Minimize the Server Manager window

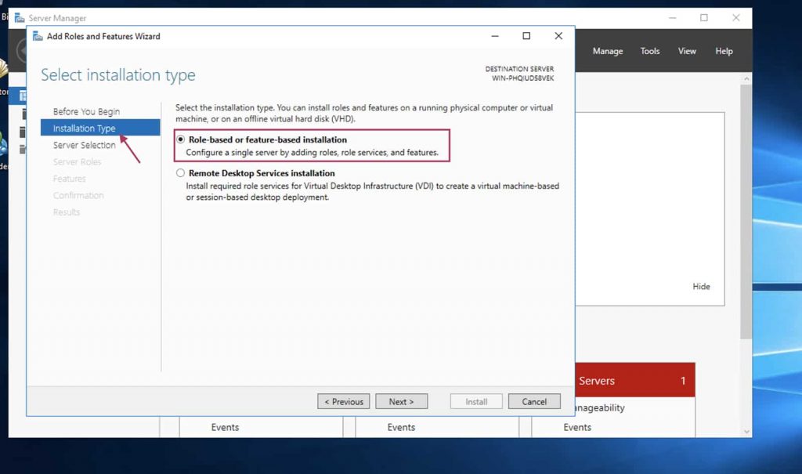pyautogui.click(x=672, y=18)
